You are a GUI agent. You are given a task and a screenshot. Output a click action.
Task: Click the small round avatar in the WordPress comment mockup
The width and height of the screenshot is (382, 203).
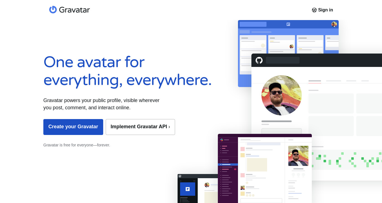207,185
